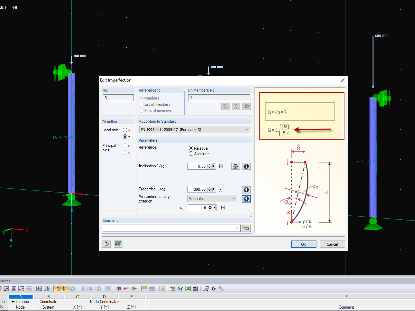Viewport: 415px width, 311px height.
Task: Open the info dialog next to Inclination 1/φ0
Action: [x=246, y=166]
